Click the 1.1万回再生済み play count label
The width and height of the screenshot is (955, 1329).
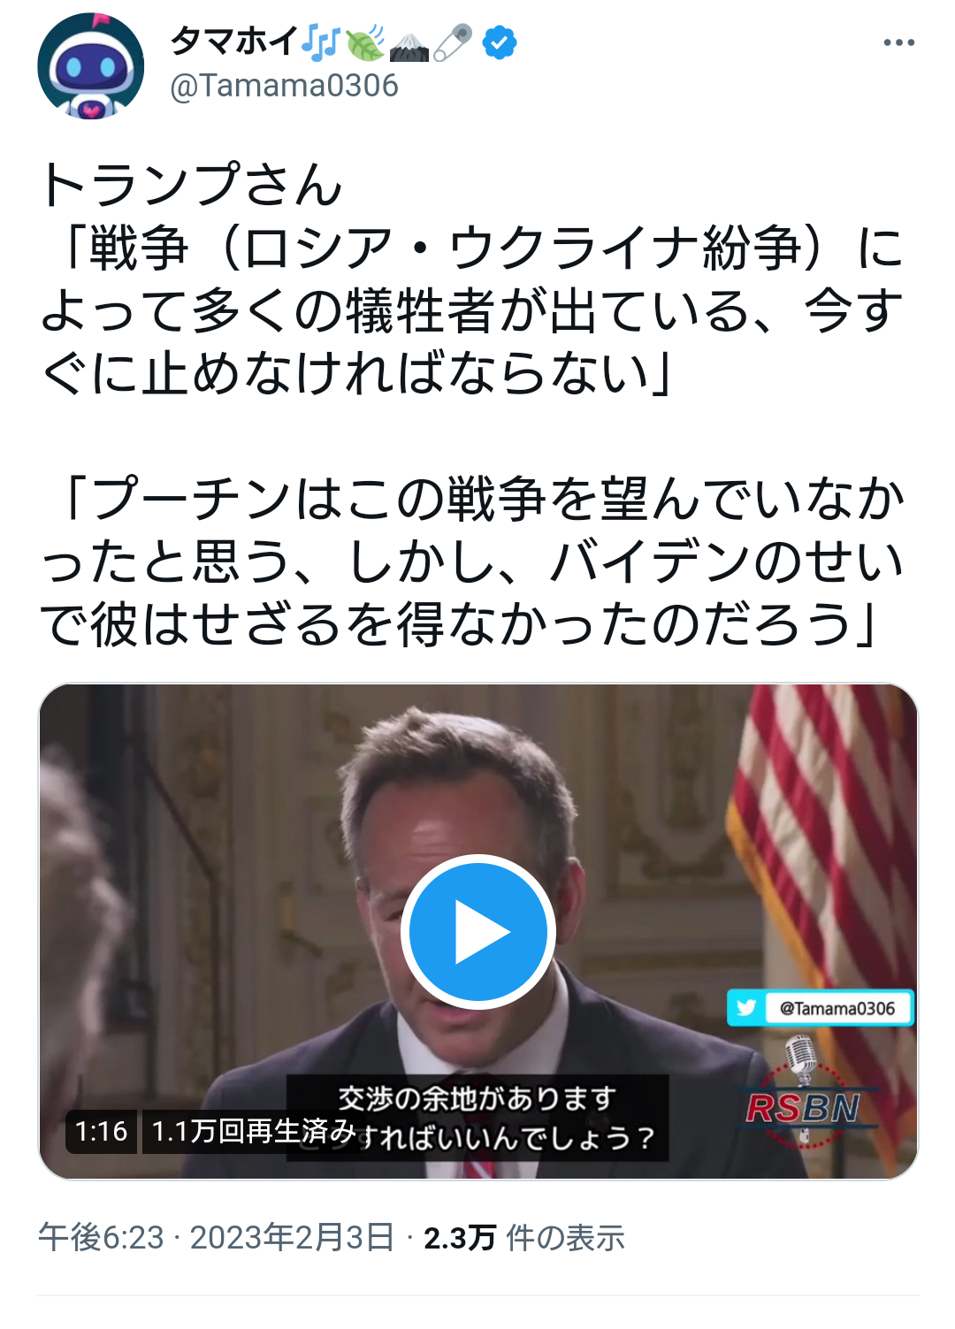click(253, 1131)
